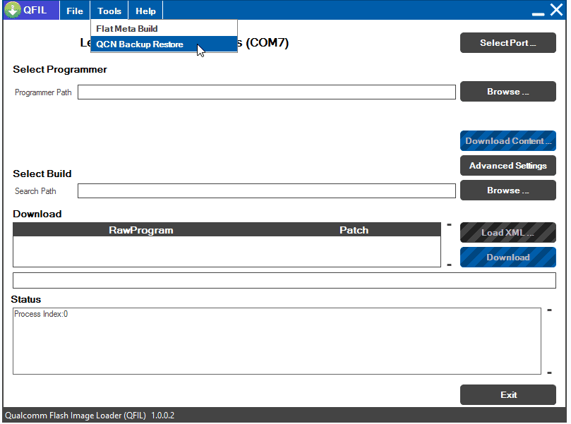Select QCN Backup Restore menu entry
Viewport: 571px width, 424px height.
pos(164,44)
